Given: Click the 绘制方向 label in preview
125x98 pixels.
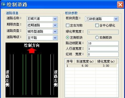Looking at the screenshot, I should (32, 45).
